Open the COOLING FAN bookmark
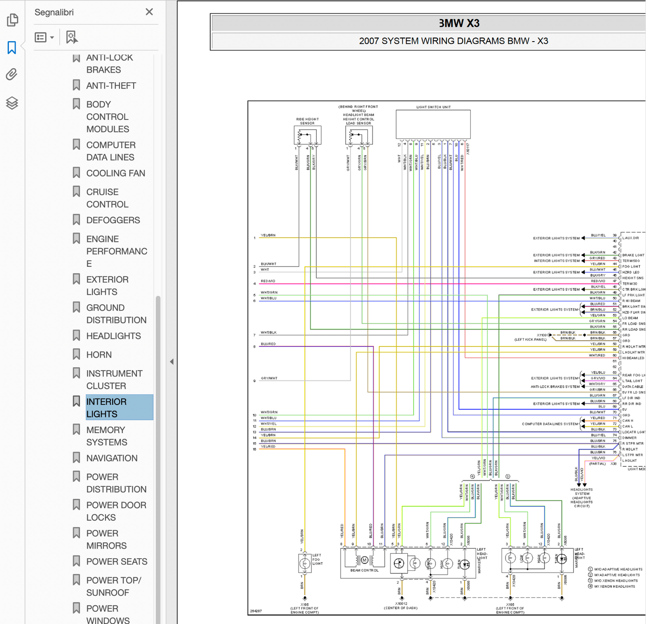 (x=115, y=173)
